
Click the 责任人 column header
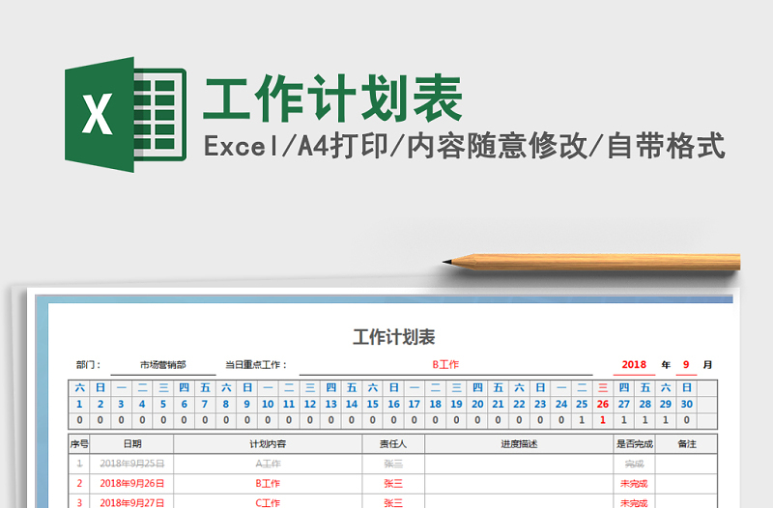tap(393, 444)
